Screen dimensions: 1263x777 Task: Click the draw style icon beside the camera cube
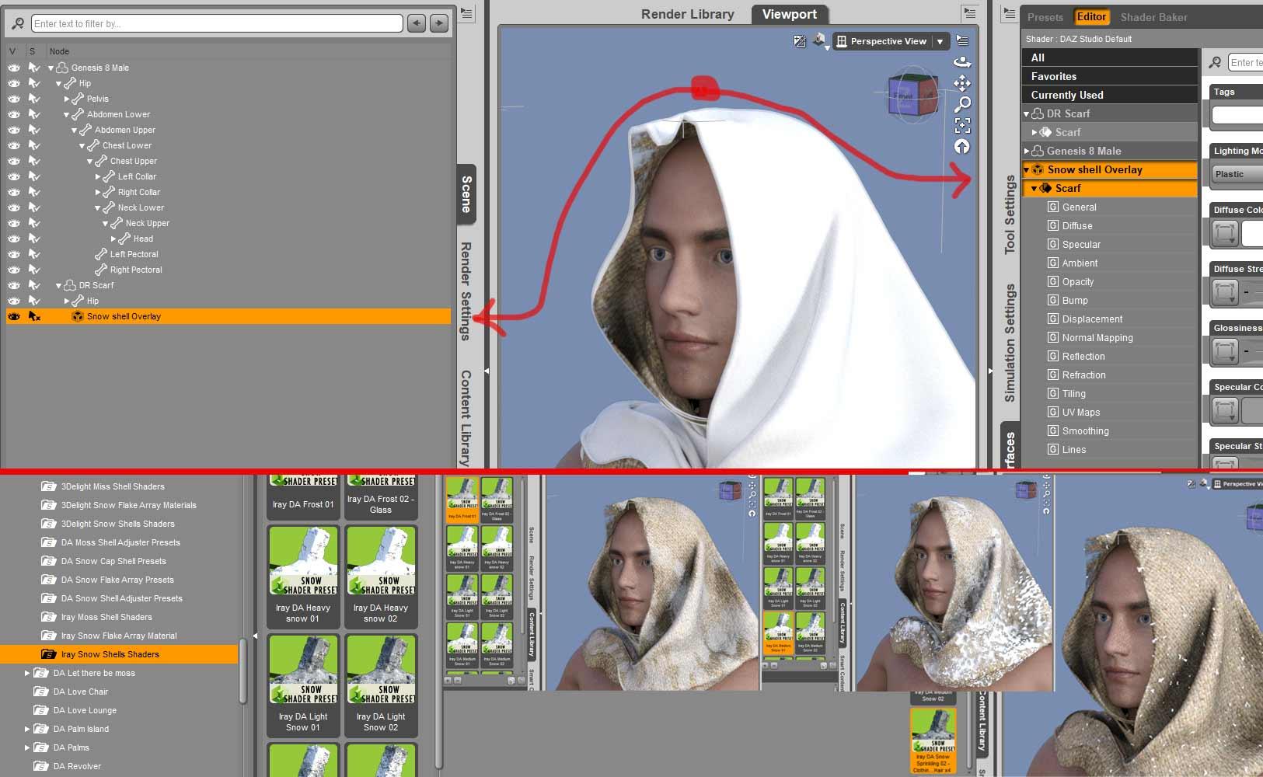pos(800,40)
